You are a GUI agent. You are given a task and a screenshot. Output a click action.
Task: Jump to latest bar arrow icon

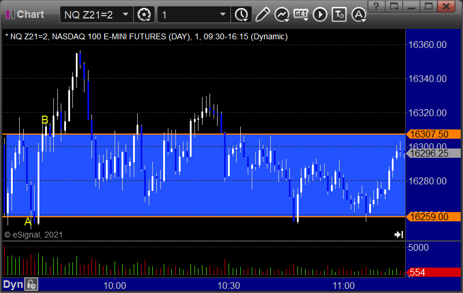point(399,234)
